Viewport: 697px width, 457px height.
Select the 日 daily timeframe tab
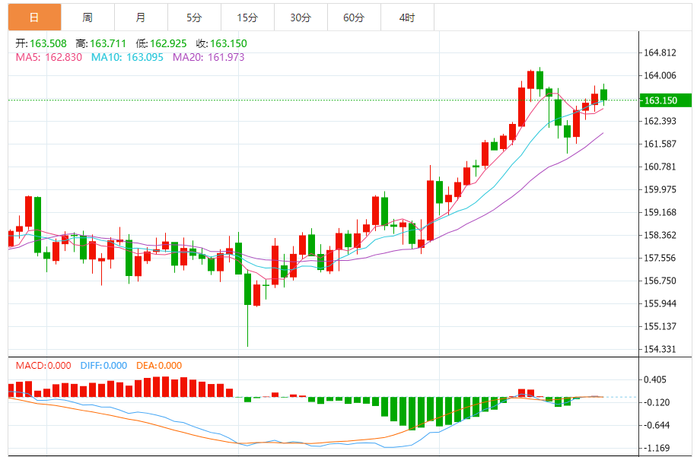[35, 17]
